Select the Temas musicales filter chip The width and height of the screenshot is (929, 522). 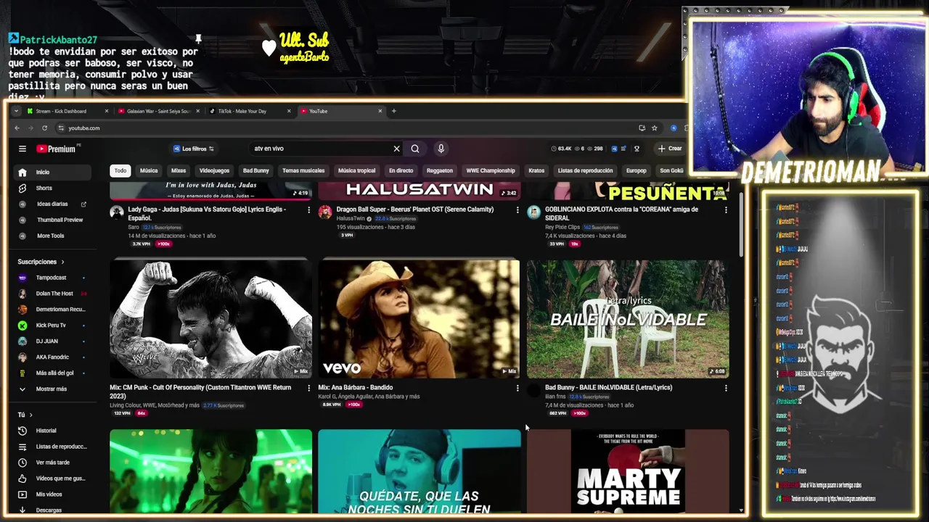coord(303,171)
